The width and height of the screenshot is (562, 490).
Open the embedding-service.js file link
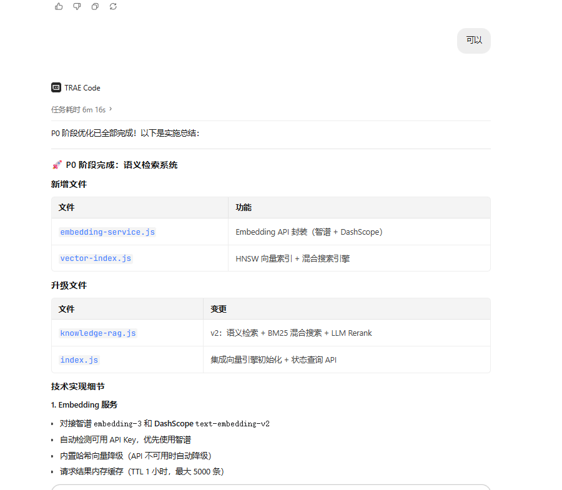pyautogui.click(x=107, y=232)
